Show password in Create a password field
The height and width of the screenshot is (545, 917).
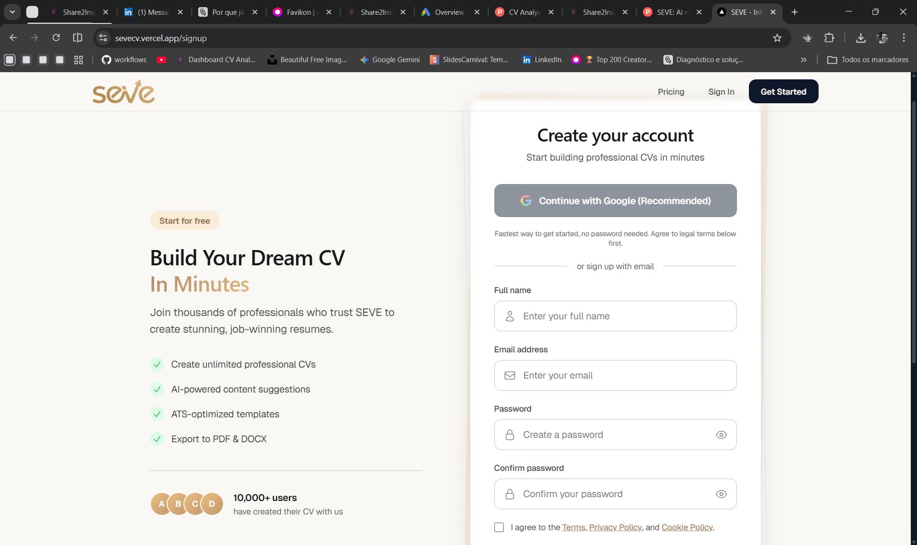(721, 435)
